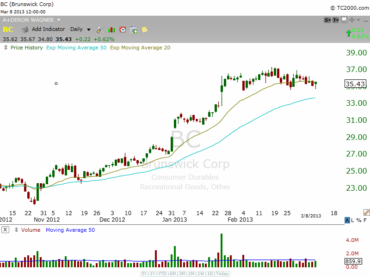The width and height of the screenshot is (370, 277).
Task: Click the Price History plot label
Action: coord(27,48)
